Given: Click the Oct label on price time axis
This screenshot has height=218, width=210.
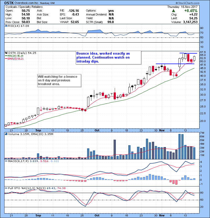Looking at the screenshot, I should (x=97, y=130).
